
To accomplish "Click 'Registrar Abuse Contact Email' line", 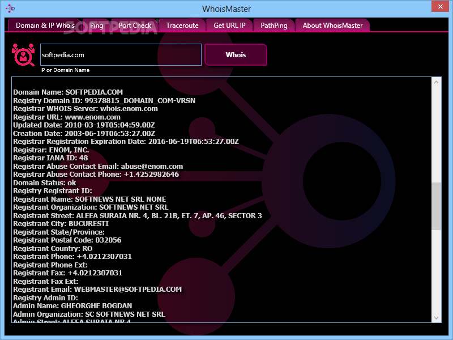I will tap(98, 167).
